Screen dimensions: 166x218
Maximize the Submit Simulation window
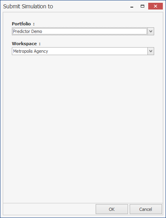142,6
